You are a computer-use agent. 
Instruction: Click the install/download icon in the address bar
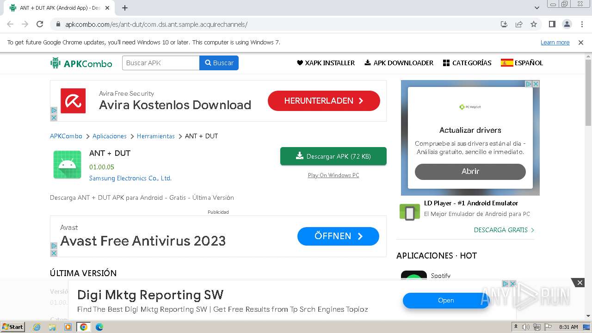(504, 24)
